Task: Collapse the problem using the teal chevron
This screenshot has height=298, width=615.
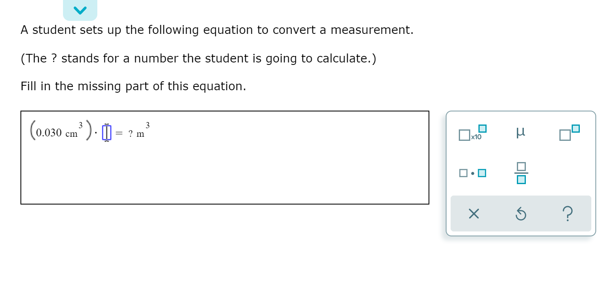Action: tap(80, 9)
